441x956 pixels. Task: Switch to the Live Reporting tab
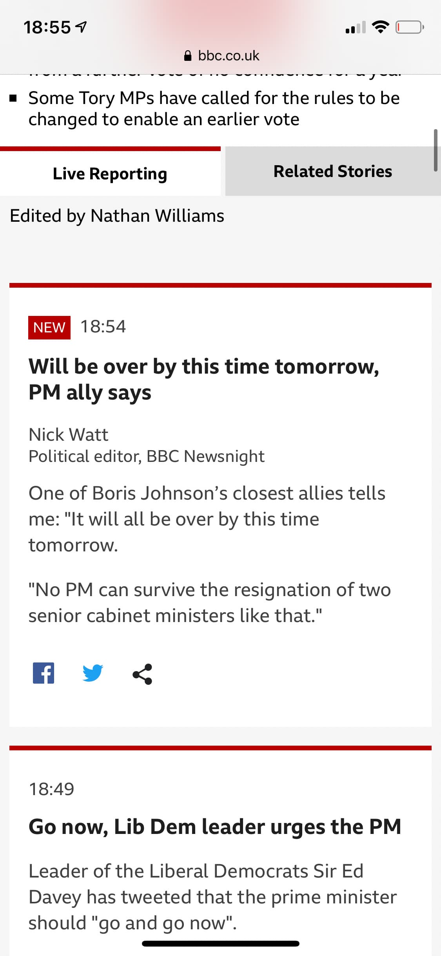pos(110,173)
